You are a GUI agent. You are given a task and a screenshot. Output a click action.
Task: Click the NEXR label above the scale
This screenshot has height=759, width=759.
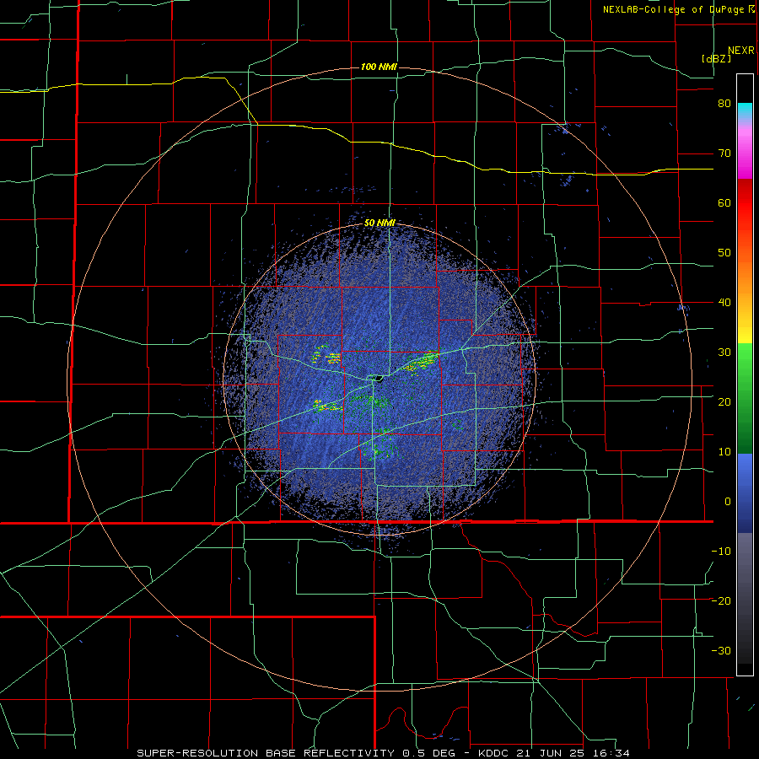[x=741, y=51]
